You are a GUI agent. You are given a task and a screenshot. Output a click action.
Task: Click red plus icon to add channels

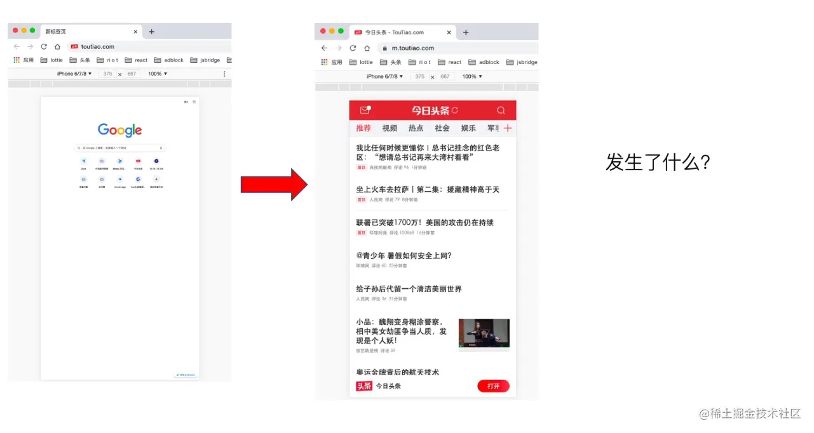click(x=507, y=128)
